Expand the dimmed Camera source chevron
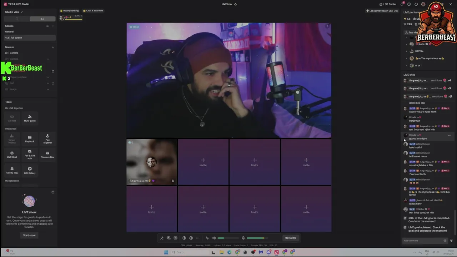457x257 pixels. 48,59
